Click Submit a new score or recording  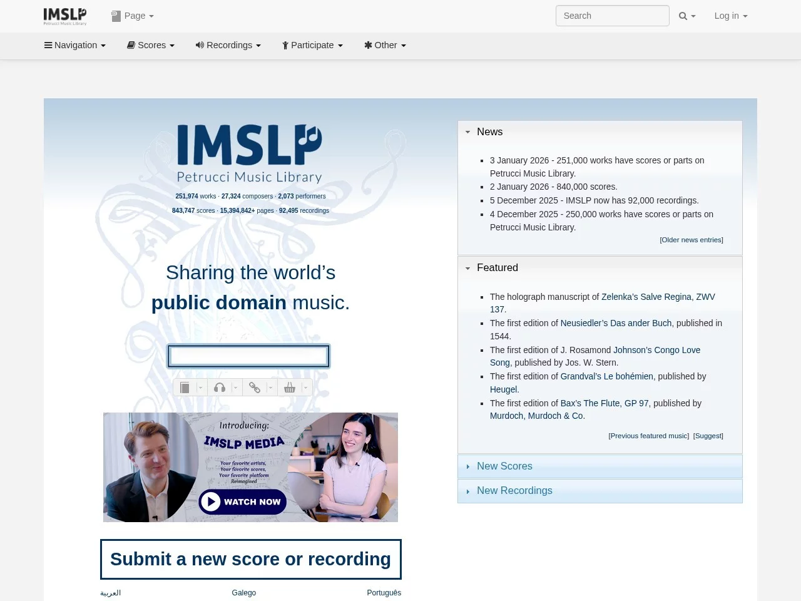pos(250,559)
